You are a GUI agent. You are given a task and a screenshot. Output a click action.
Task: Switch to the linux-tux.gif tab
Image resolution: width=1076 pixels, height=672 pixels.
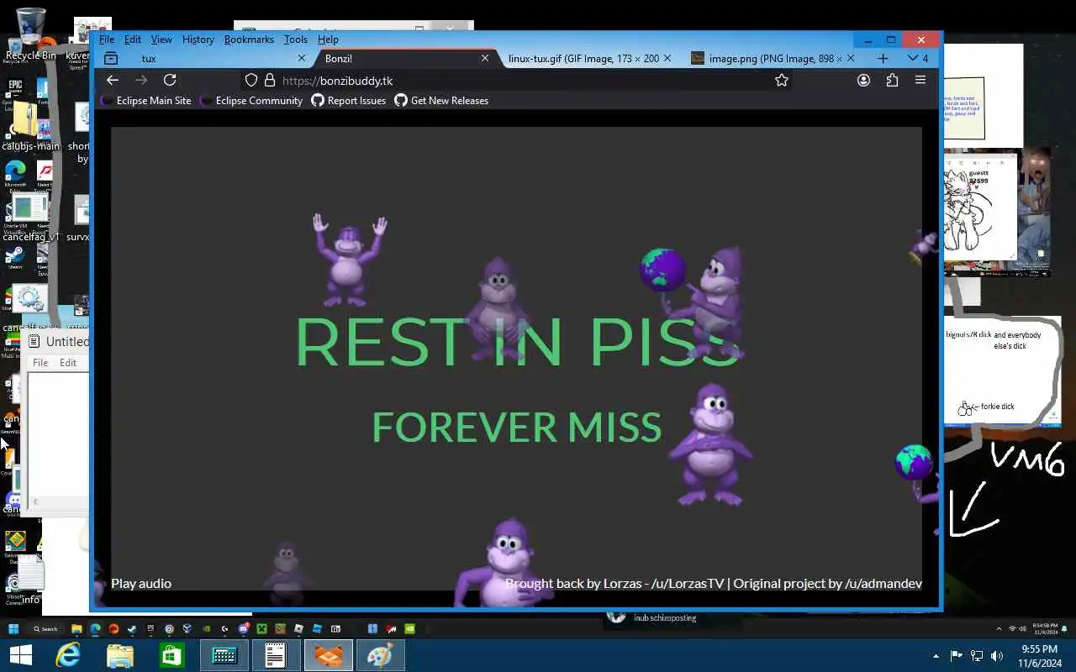588,58
